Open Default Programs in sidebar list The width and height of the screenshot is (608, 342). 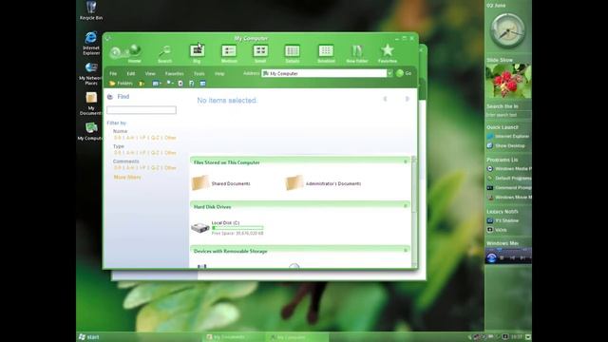pyautogui.click(x=509, y=179)
